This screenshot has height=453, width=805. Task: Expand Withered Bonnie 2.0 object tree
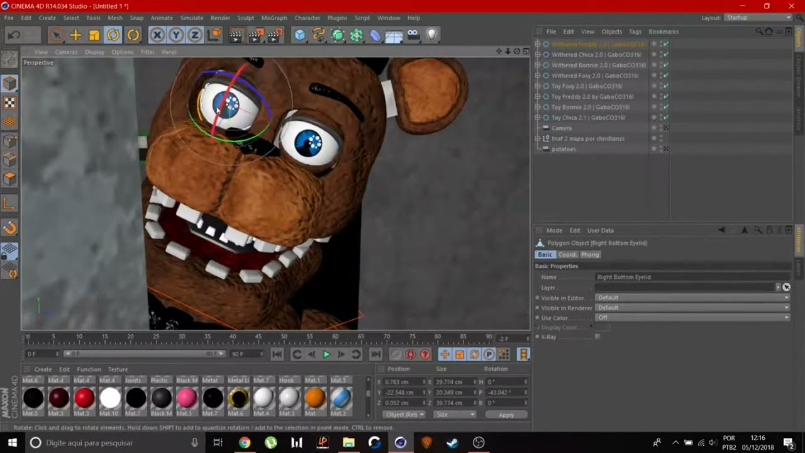[538, 65]
